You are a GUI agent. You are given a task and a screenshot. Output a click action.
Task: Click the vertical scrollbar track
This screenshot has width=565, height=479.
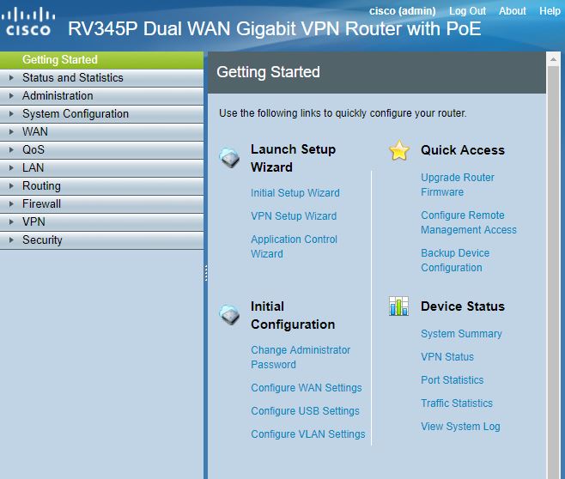pyautogui.click(x=553, y=272)
